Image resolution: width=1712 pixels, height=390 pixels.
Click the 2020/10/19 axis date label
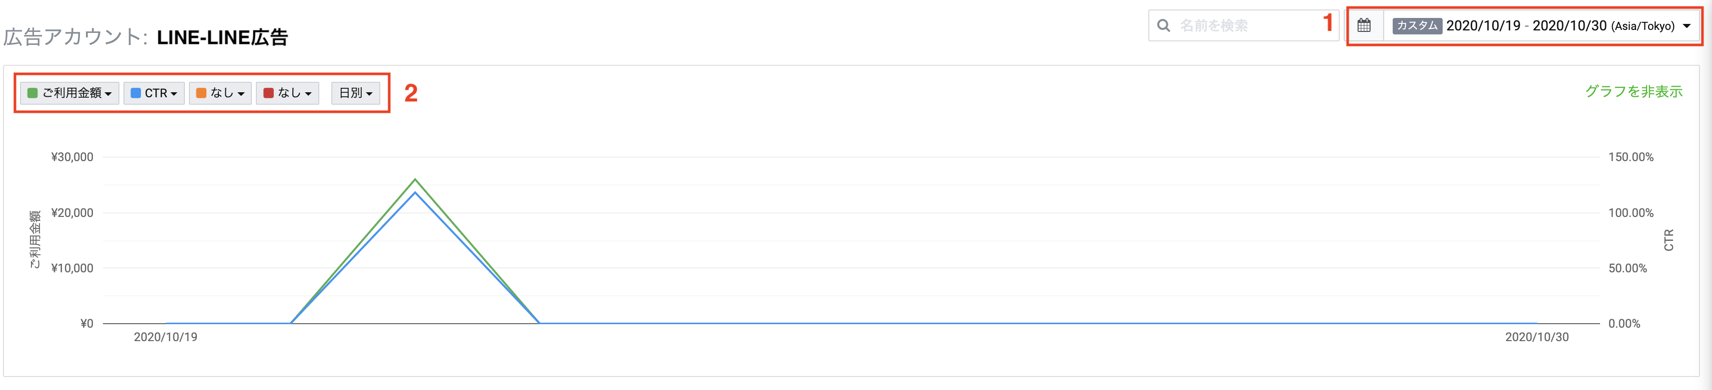(x=165, y=337)
